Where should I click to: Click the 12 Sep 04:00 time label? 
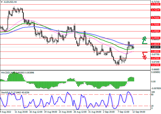click(x=139, y=112)
